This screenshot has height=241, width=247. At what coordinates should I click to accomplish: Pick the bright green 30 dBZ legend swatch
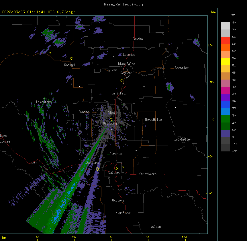point(225,119)
